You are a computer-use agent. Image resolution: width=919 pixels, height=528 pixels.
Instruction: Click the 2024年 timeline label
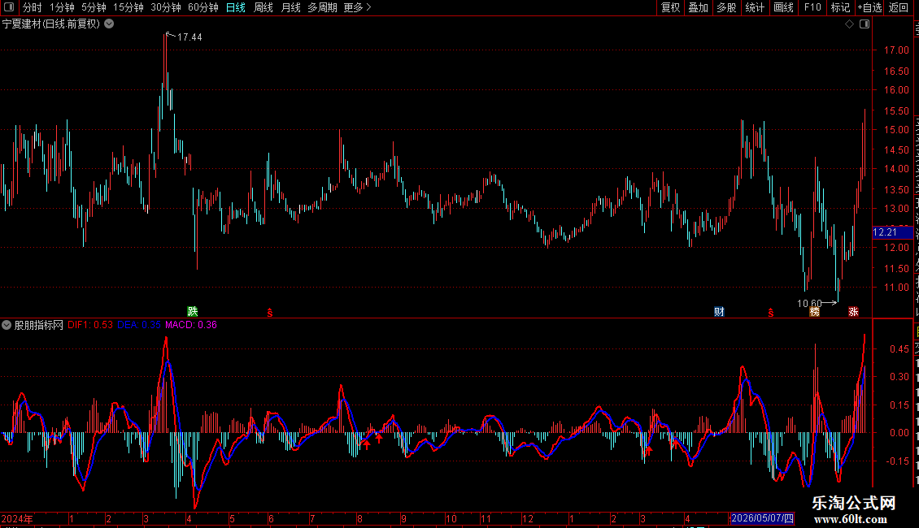(x=17, y=518)
